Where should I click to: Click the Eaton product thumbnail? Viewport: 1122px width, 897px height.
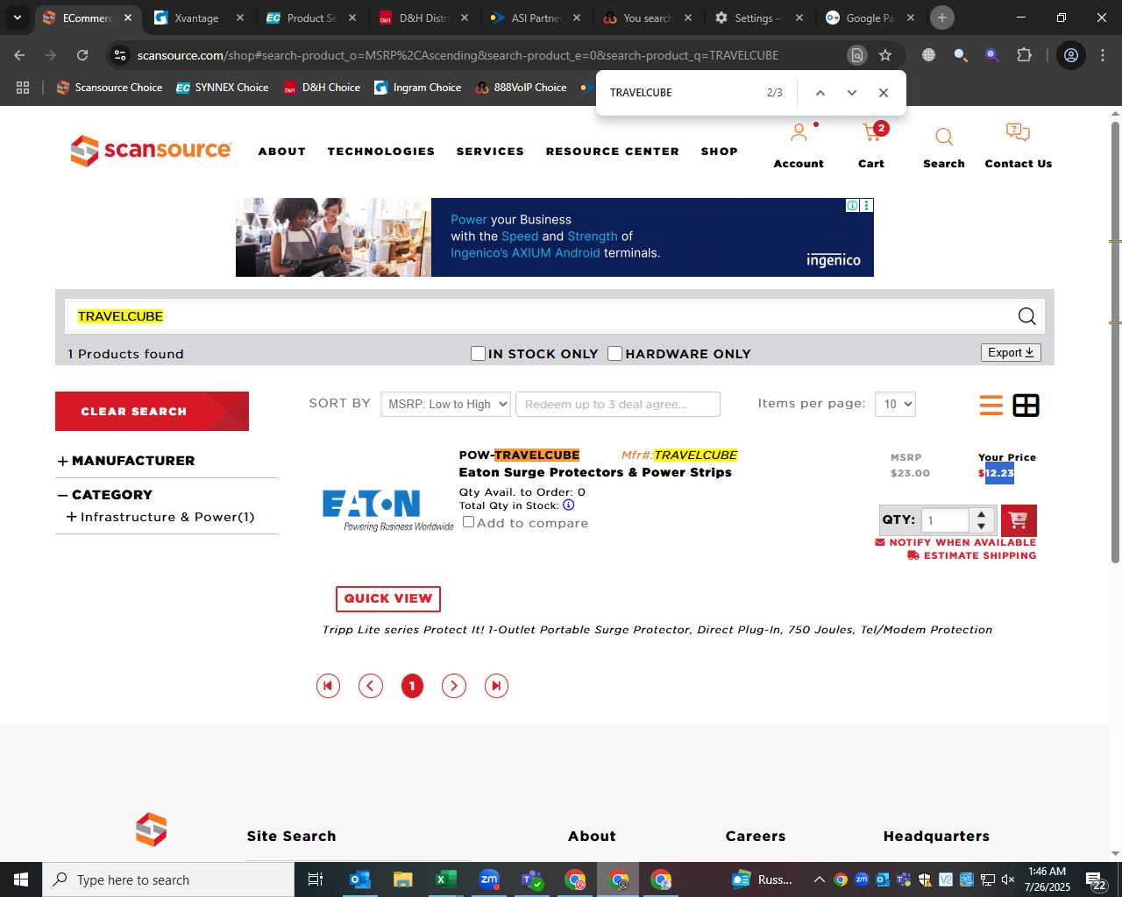point(387,511)
